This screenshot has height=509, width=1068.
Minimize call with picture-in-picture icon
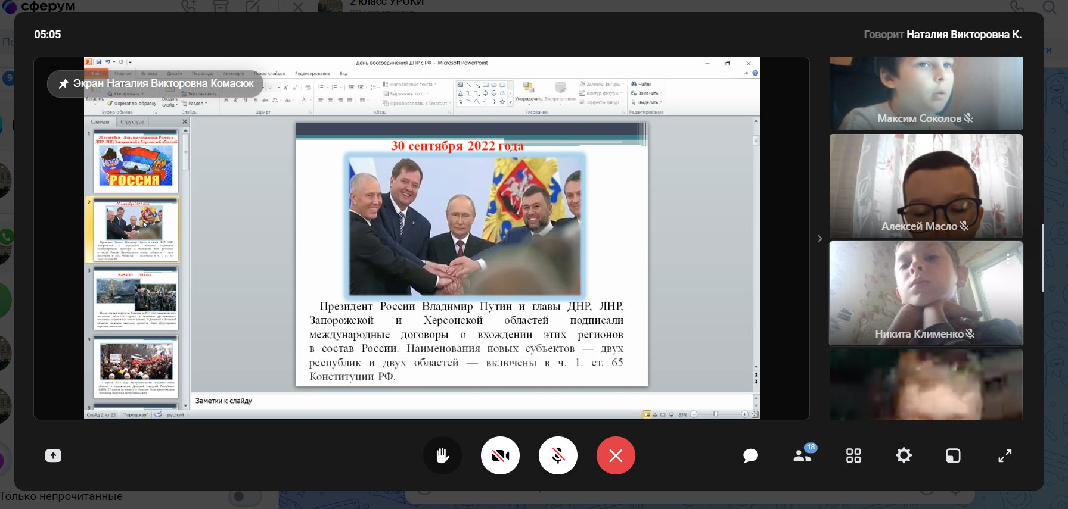coord(953,456)
